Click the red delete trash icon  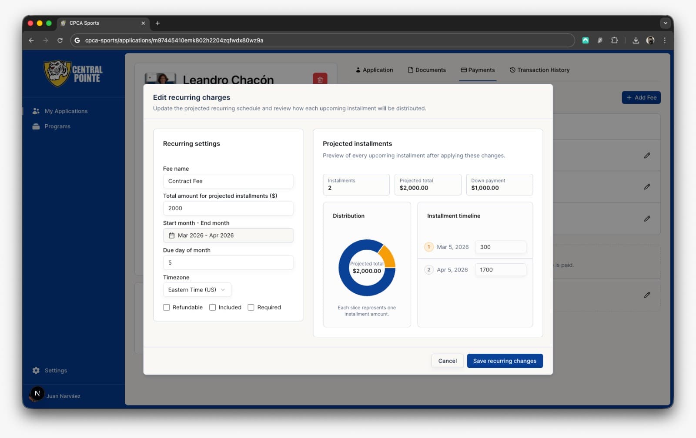[x=320, y=79]
